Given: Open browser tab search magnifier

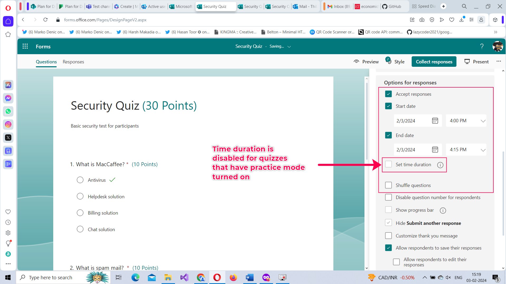Looking at the screenshot, I should [x=464, y=6].
